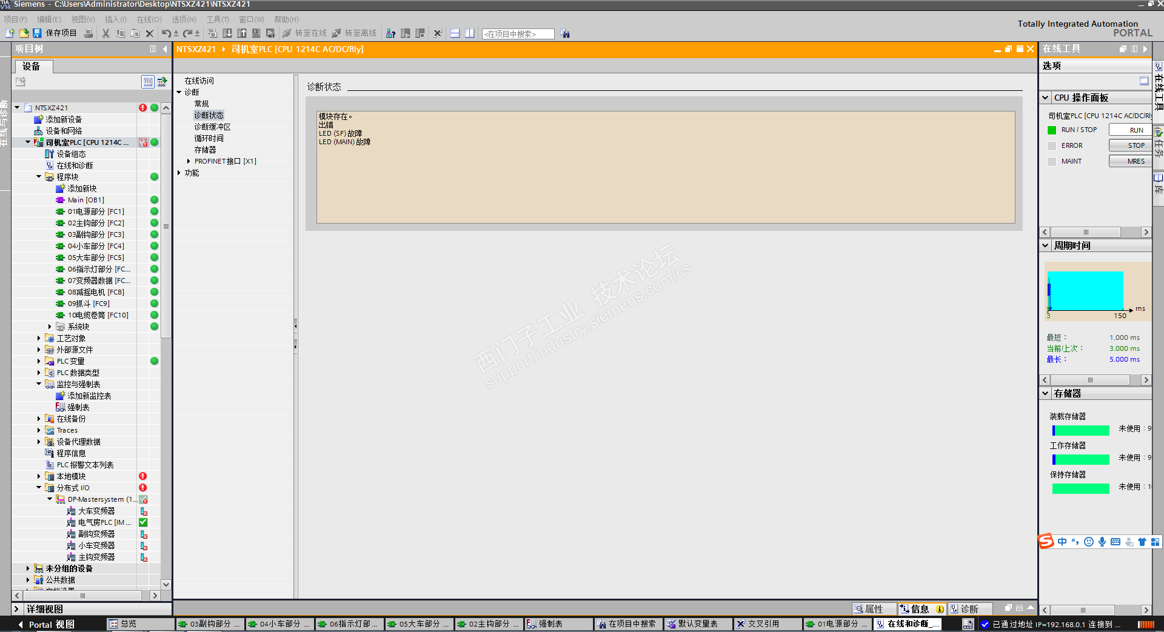1164x632 pixels.
Task: Click the Paste toolbar icon
Action: pyautogui.click(x=135, y=33)
